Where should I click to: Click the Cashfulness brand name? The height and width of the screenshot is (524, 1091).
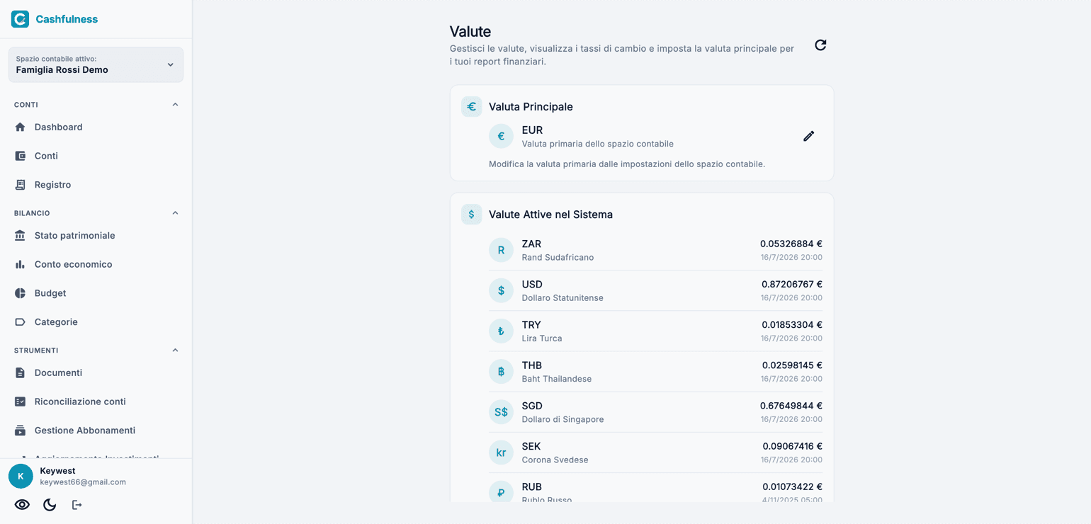(67, 19)
